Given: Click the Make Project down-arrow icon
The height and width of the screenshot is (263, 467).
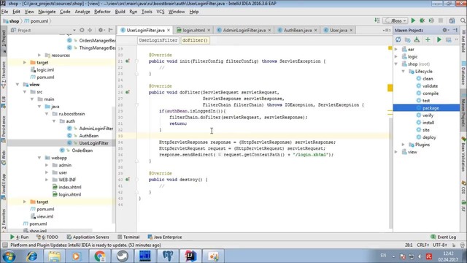Looking at the screenshot, I should [377, 20].
